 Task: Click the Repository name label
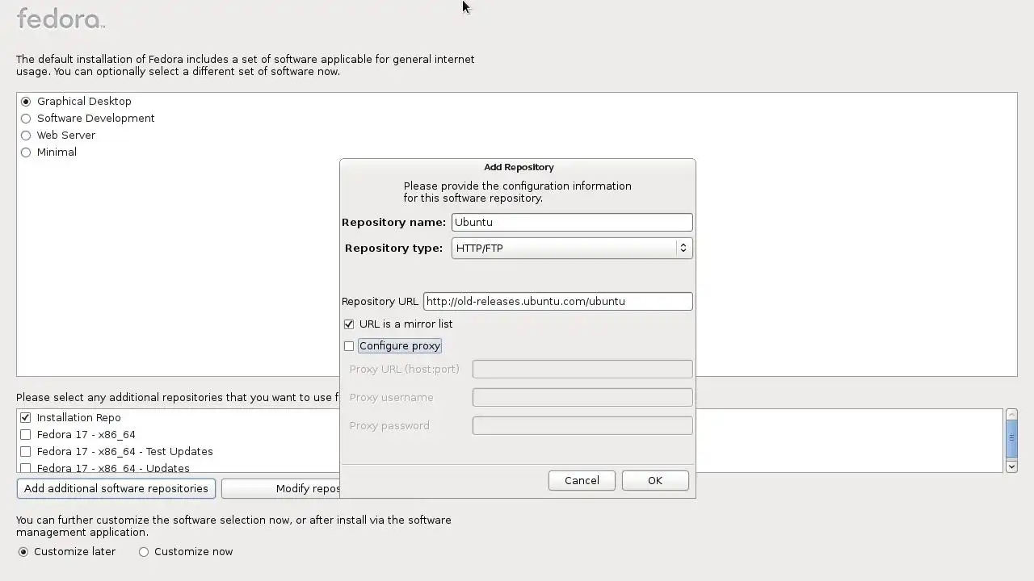coord(393,222)
